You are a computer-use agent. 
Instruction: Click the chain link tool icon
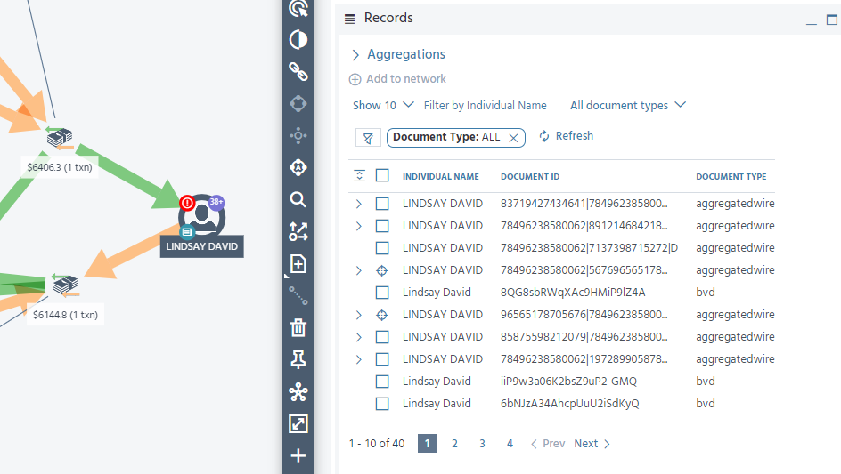pos(298,71)
